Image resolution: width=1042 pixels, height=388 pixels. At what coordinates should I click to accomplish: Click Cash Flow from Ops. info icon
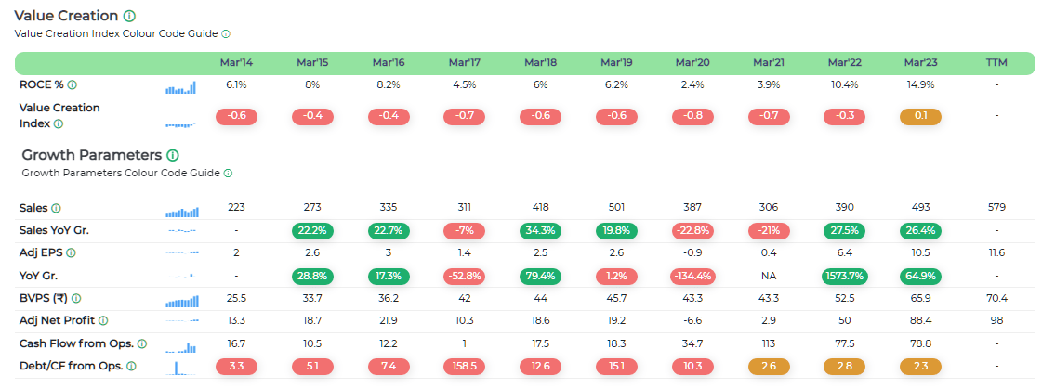[141, 343]
